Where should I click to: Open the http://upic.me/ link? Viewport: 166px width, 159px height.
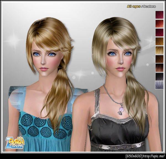[x=154, y=156]
